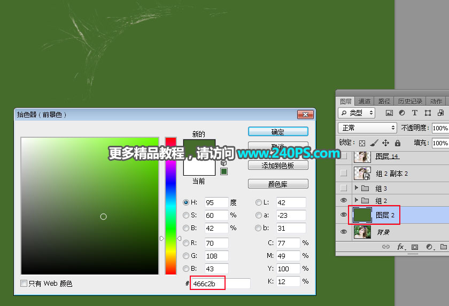The image size is (449, 306).
Task: Switch to the 历史记录 tab
Action: click(410, 101)
